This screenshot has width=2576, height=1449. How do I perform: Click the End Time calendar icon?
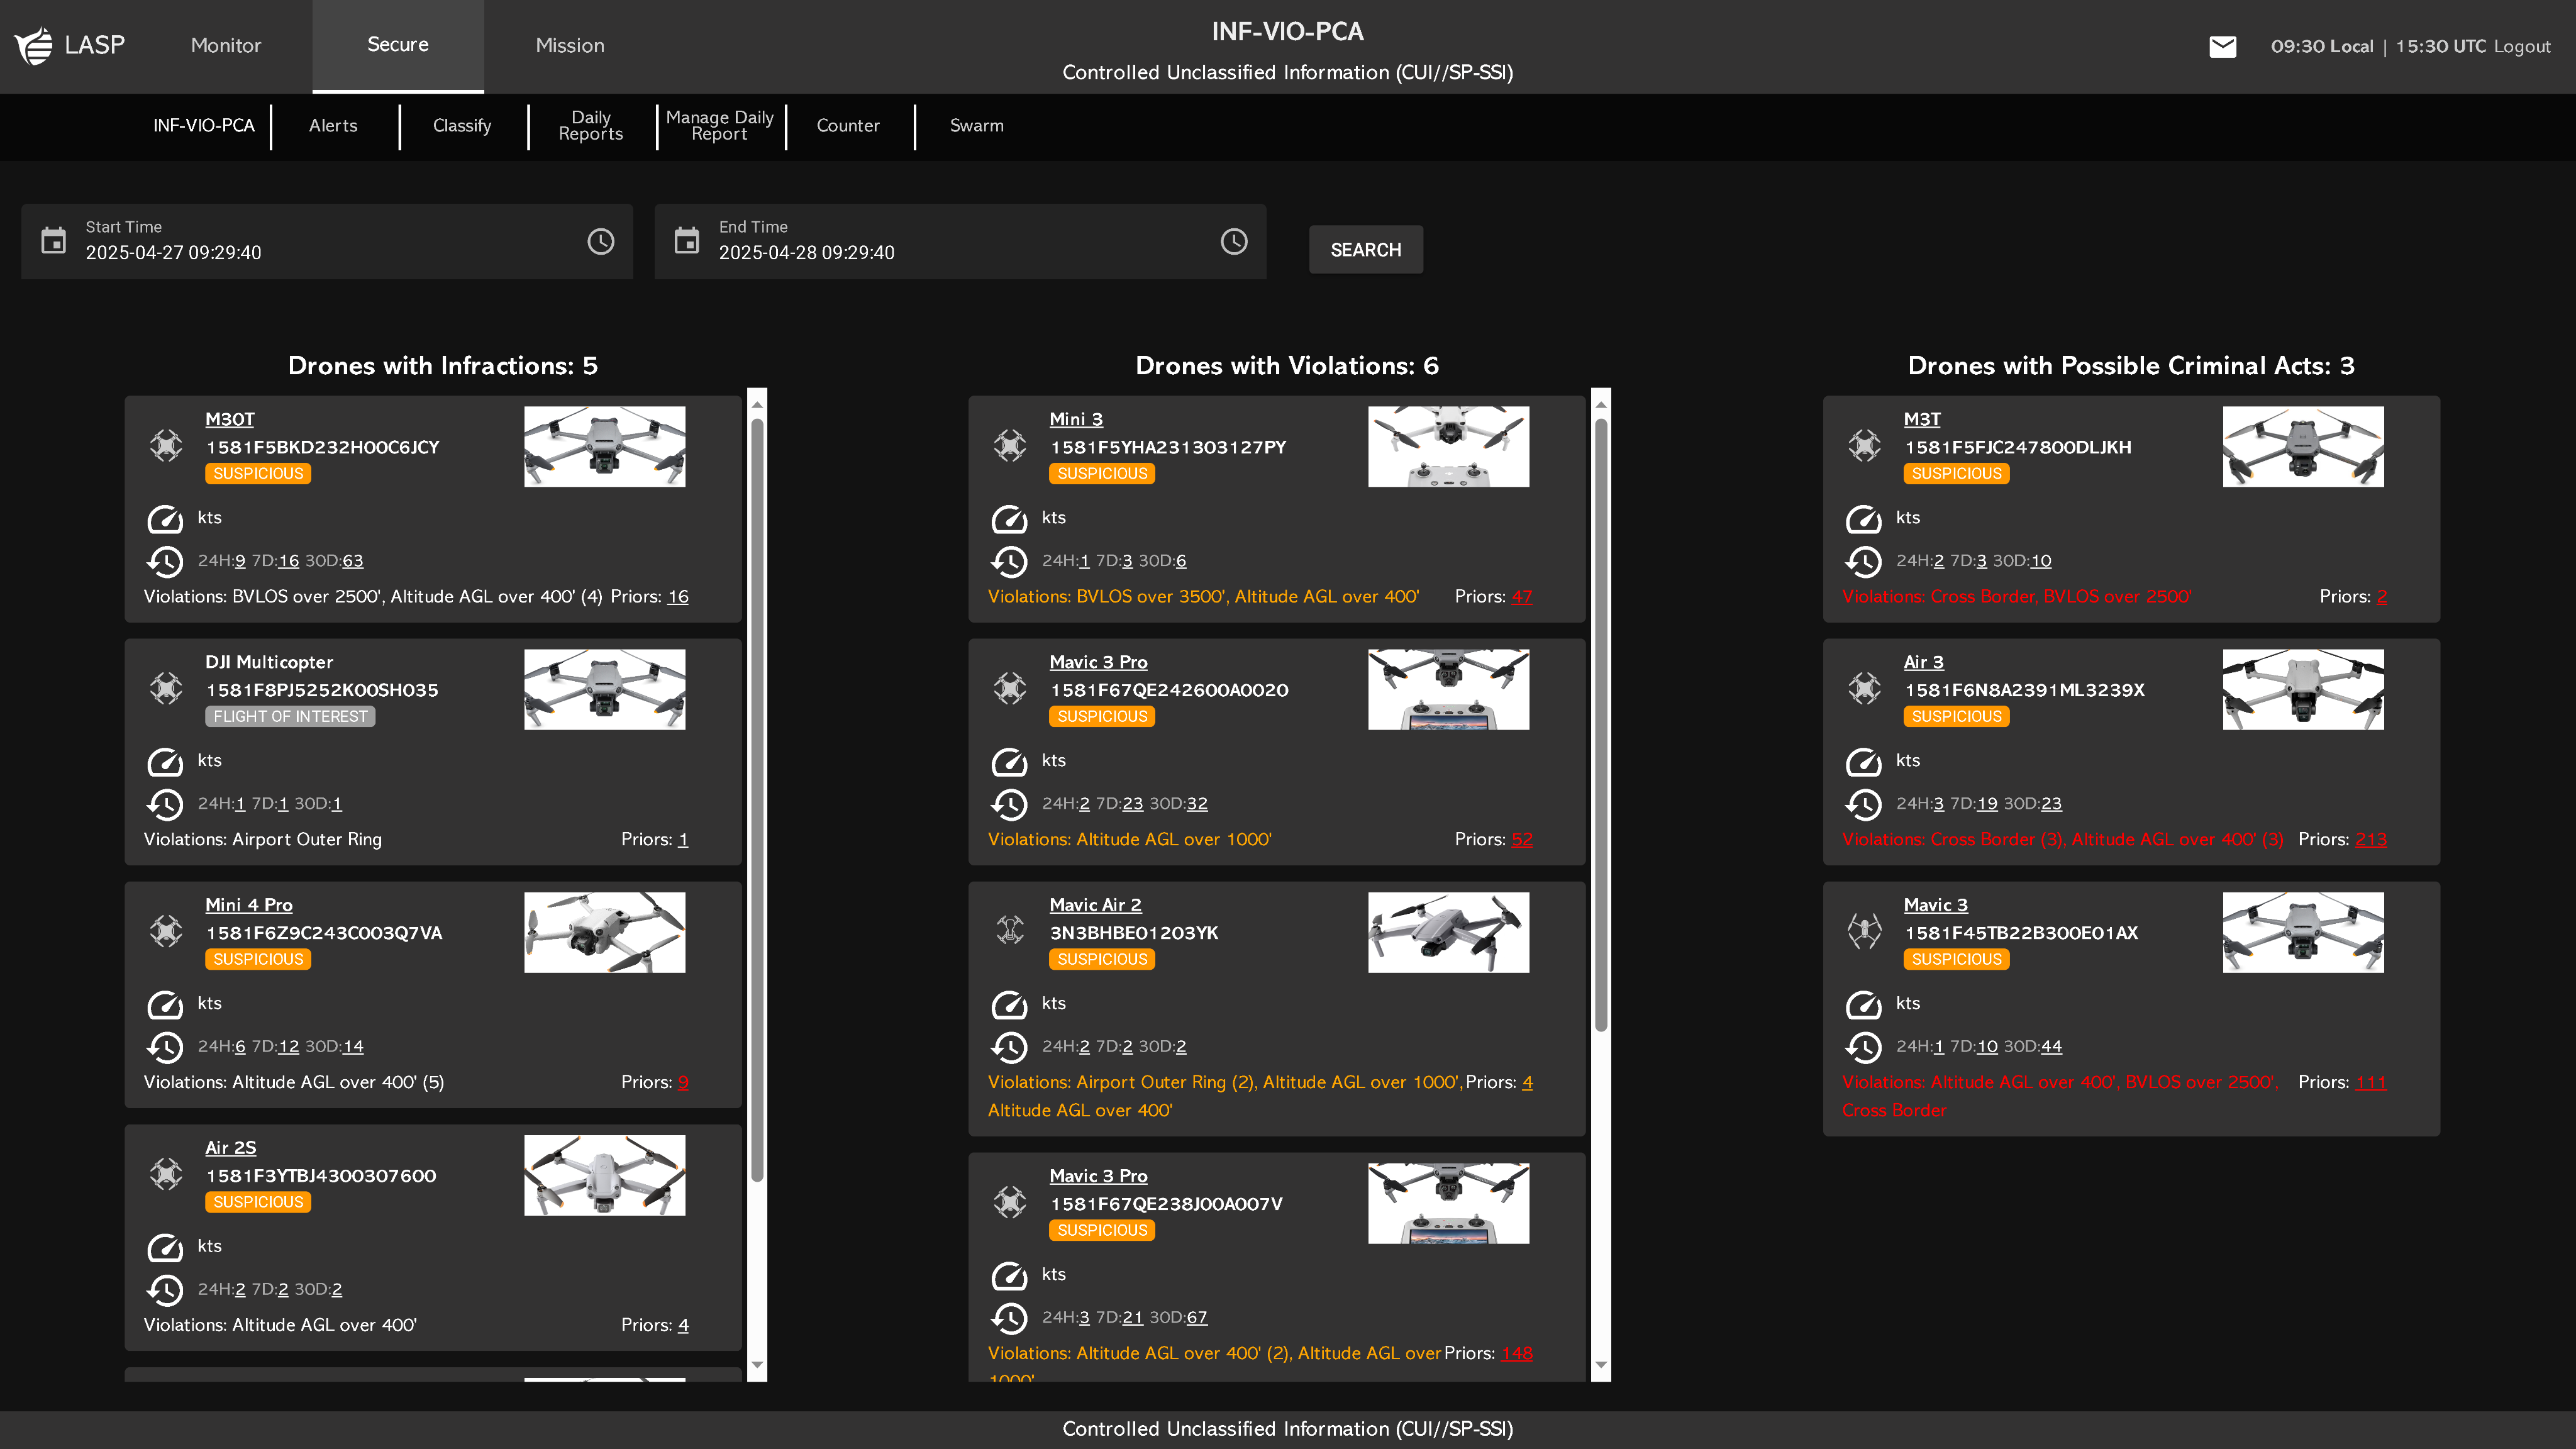pos(686,241)
